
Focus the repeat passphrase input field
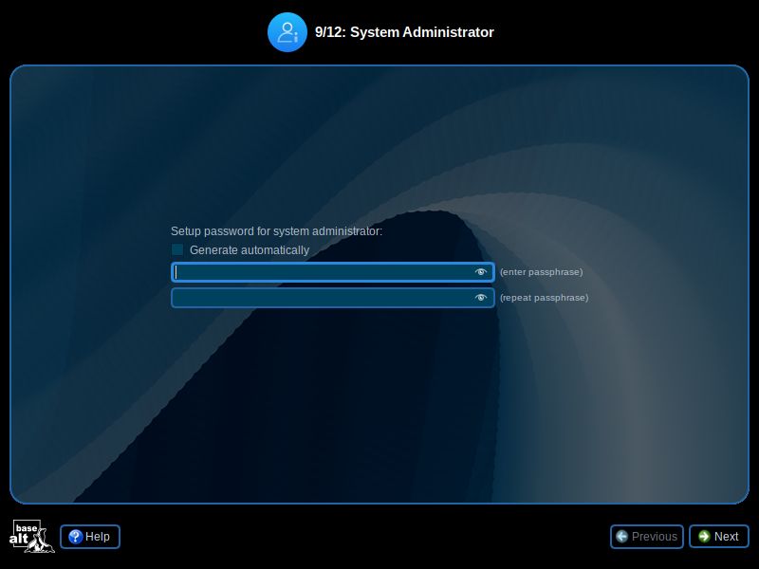333,298
